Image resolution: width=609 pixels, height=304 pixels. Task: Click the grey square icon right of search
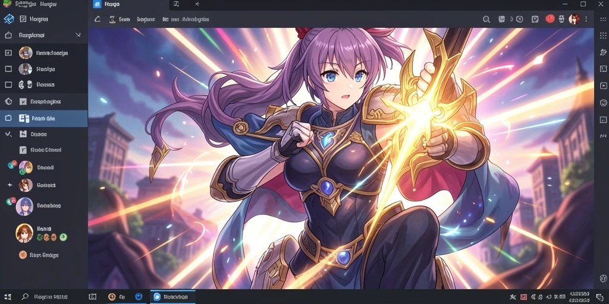point(502,19)
